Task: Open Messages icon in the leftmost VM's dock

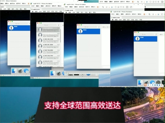Action: tap(26, 71)
